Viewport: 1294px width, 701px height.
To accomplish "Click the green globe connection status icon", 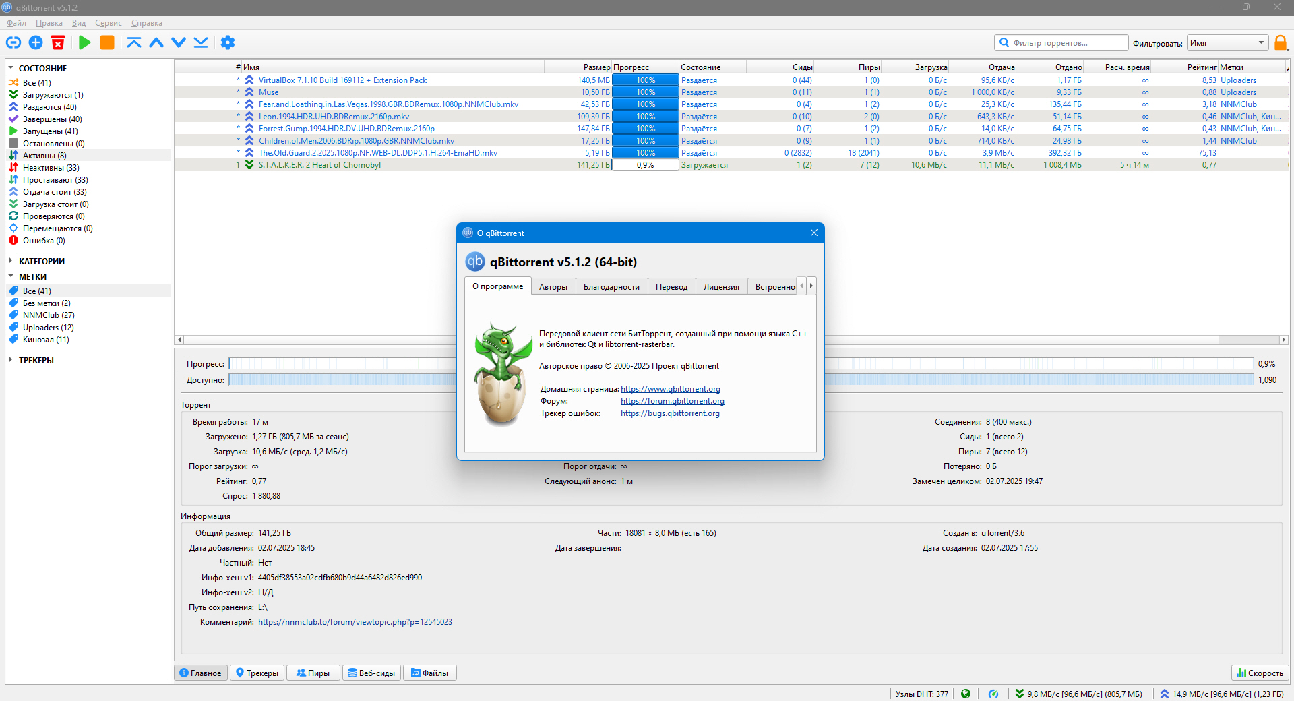I will pos(966,694).
